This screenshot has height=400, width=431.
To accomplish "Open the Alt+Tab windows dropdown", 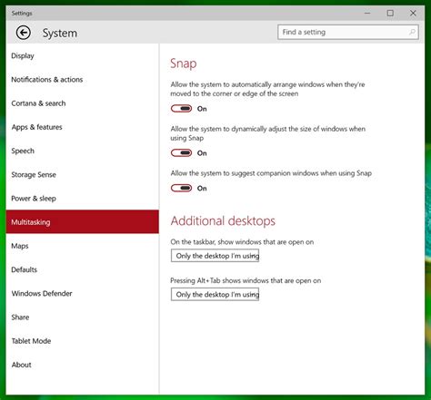I will click(215, 295).
